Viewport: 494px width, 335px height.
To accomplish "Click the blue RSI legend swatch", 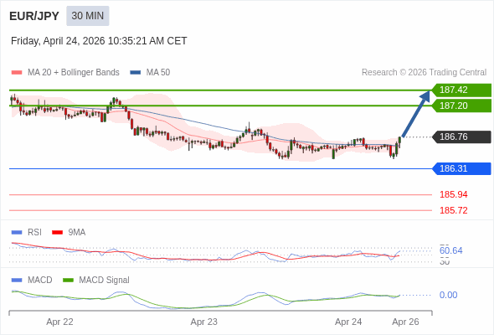I will [x=17, y=233].
